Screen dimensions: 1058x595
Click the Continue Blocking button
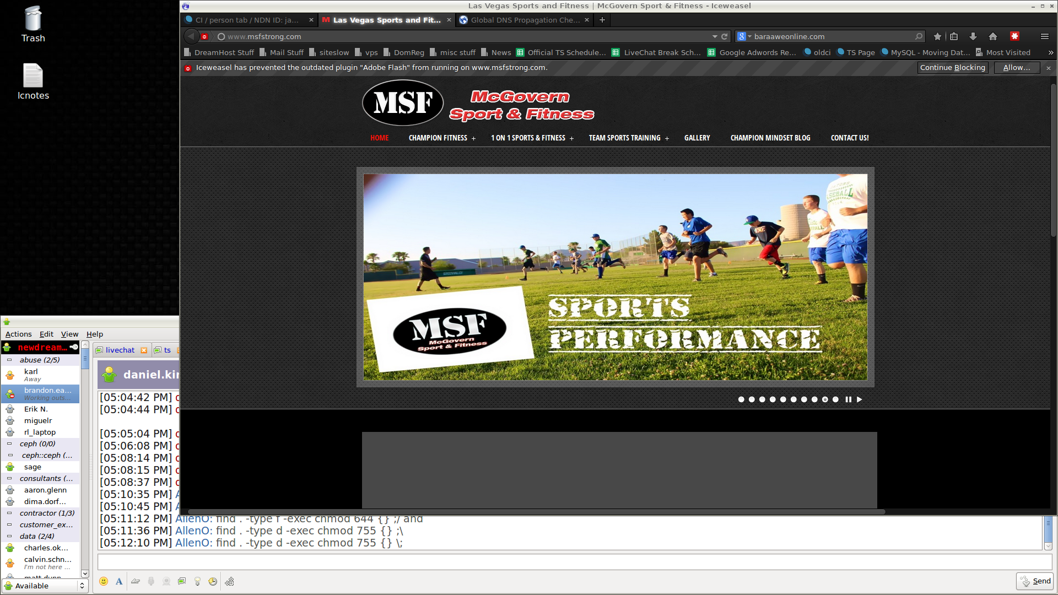click(x=952, y=68)
